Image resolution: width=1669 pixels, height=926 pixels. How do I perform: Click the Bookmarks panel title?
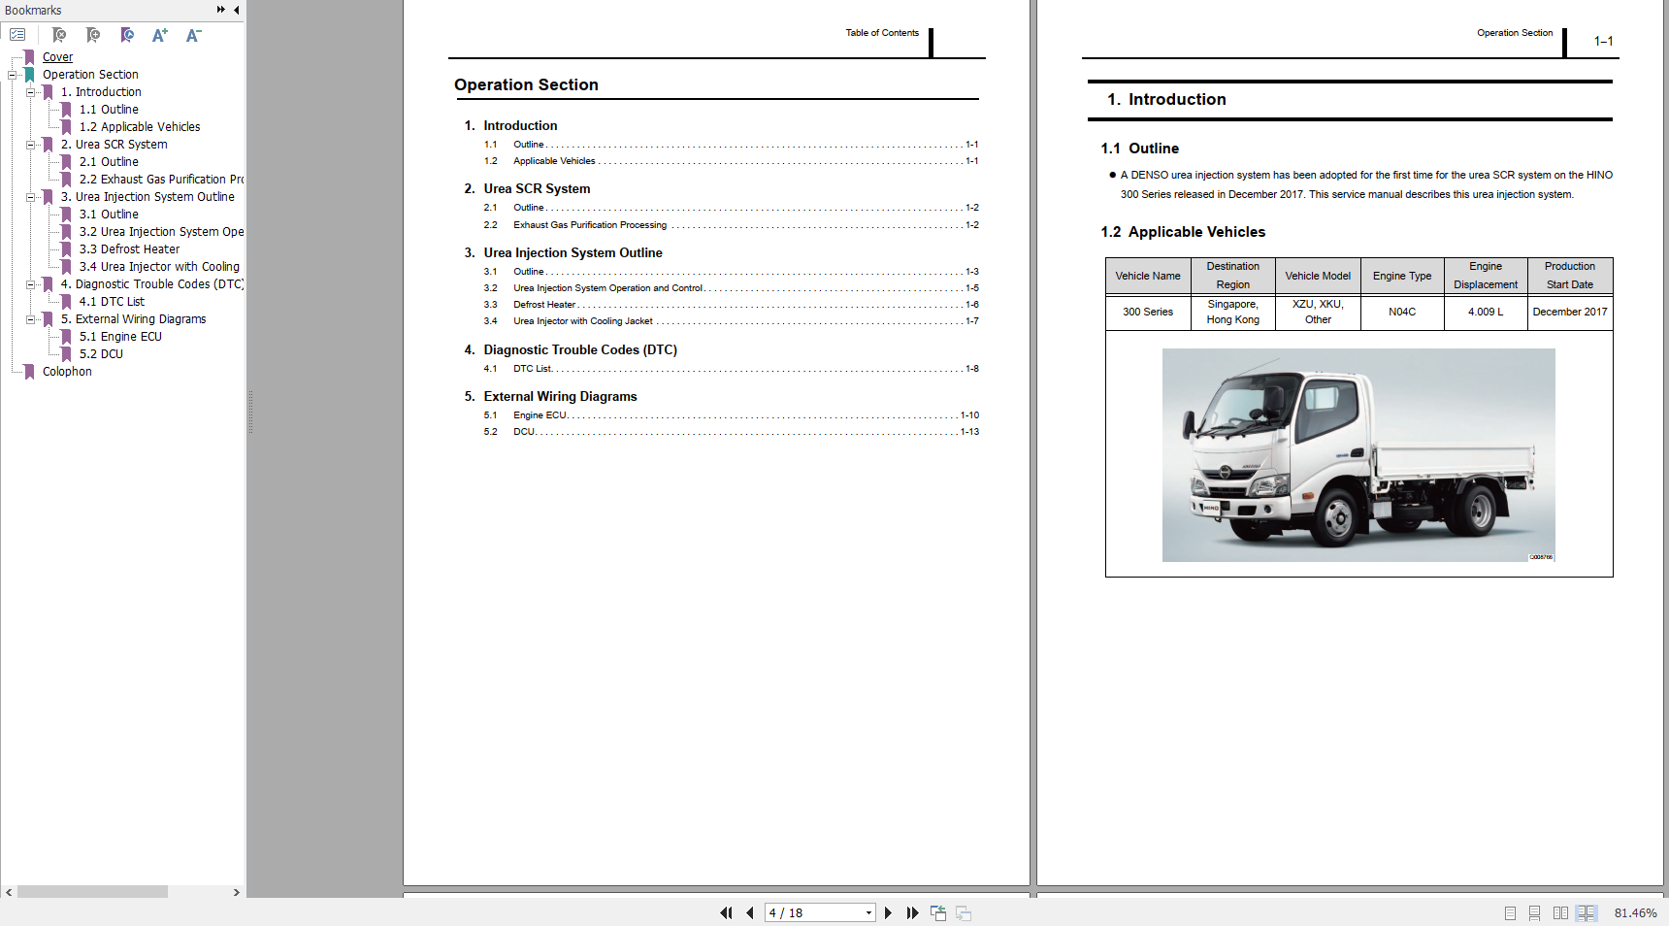33,10
